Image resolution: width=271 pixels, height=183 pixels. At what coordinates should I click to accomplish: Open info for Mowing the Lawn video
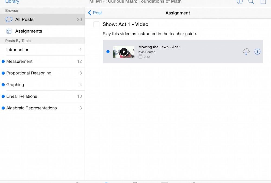point(257,52)
